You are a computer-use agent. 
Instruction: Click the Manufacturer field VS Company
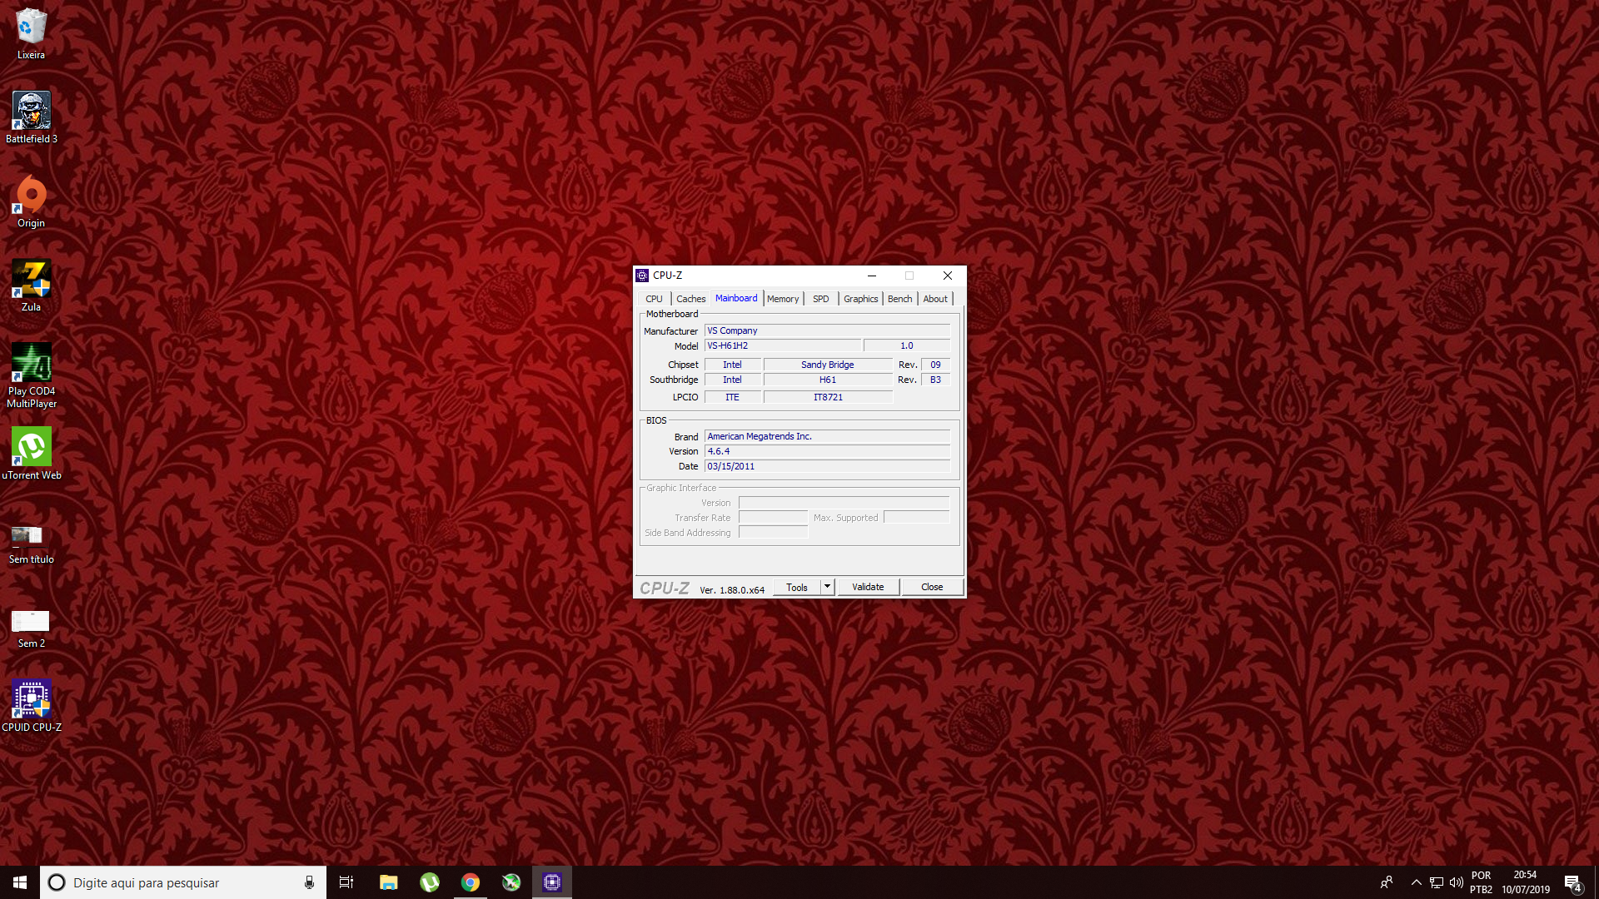point(827,330)
